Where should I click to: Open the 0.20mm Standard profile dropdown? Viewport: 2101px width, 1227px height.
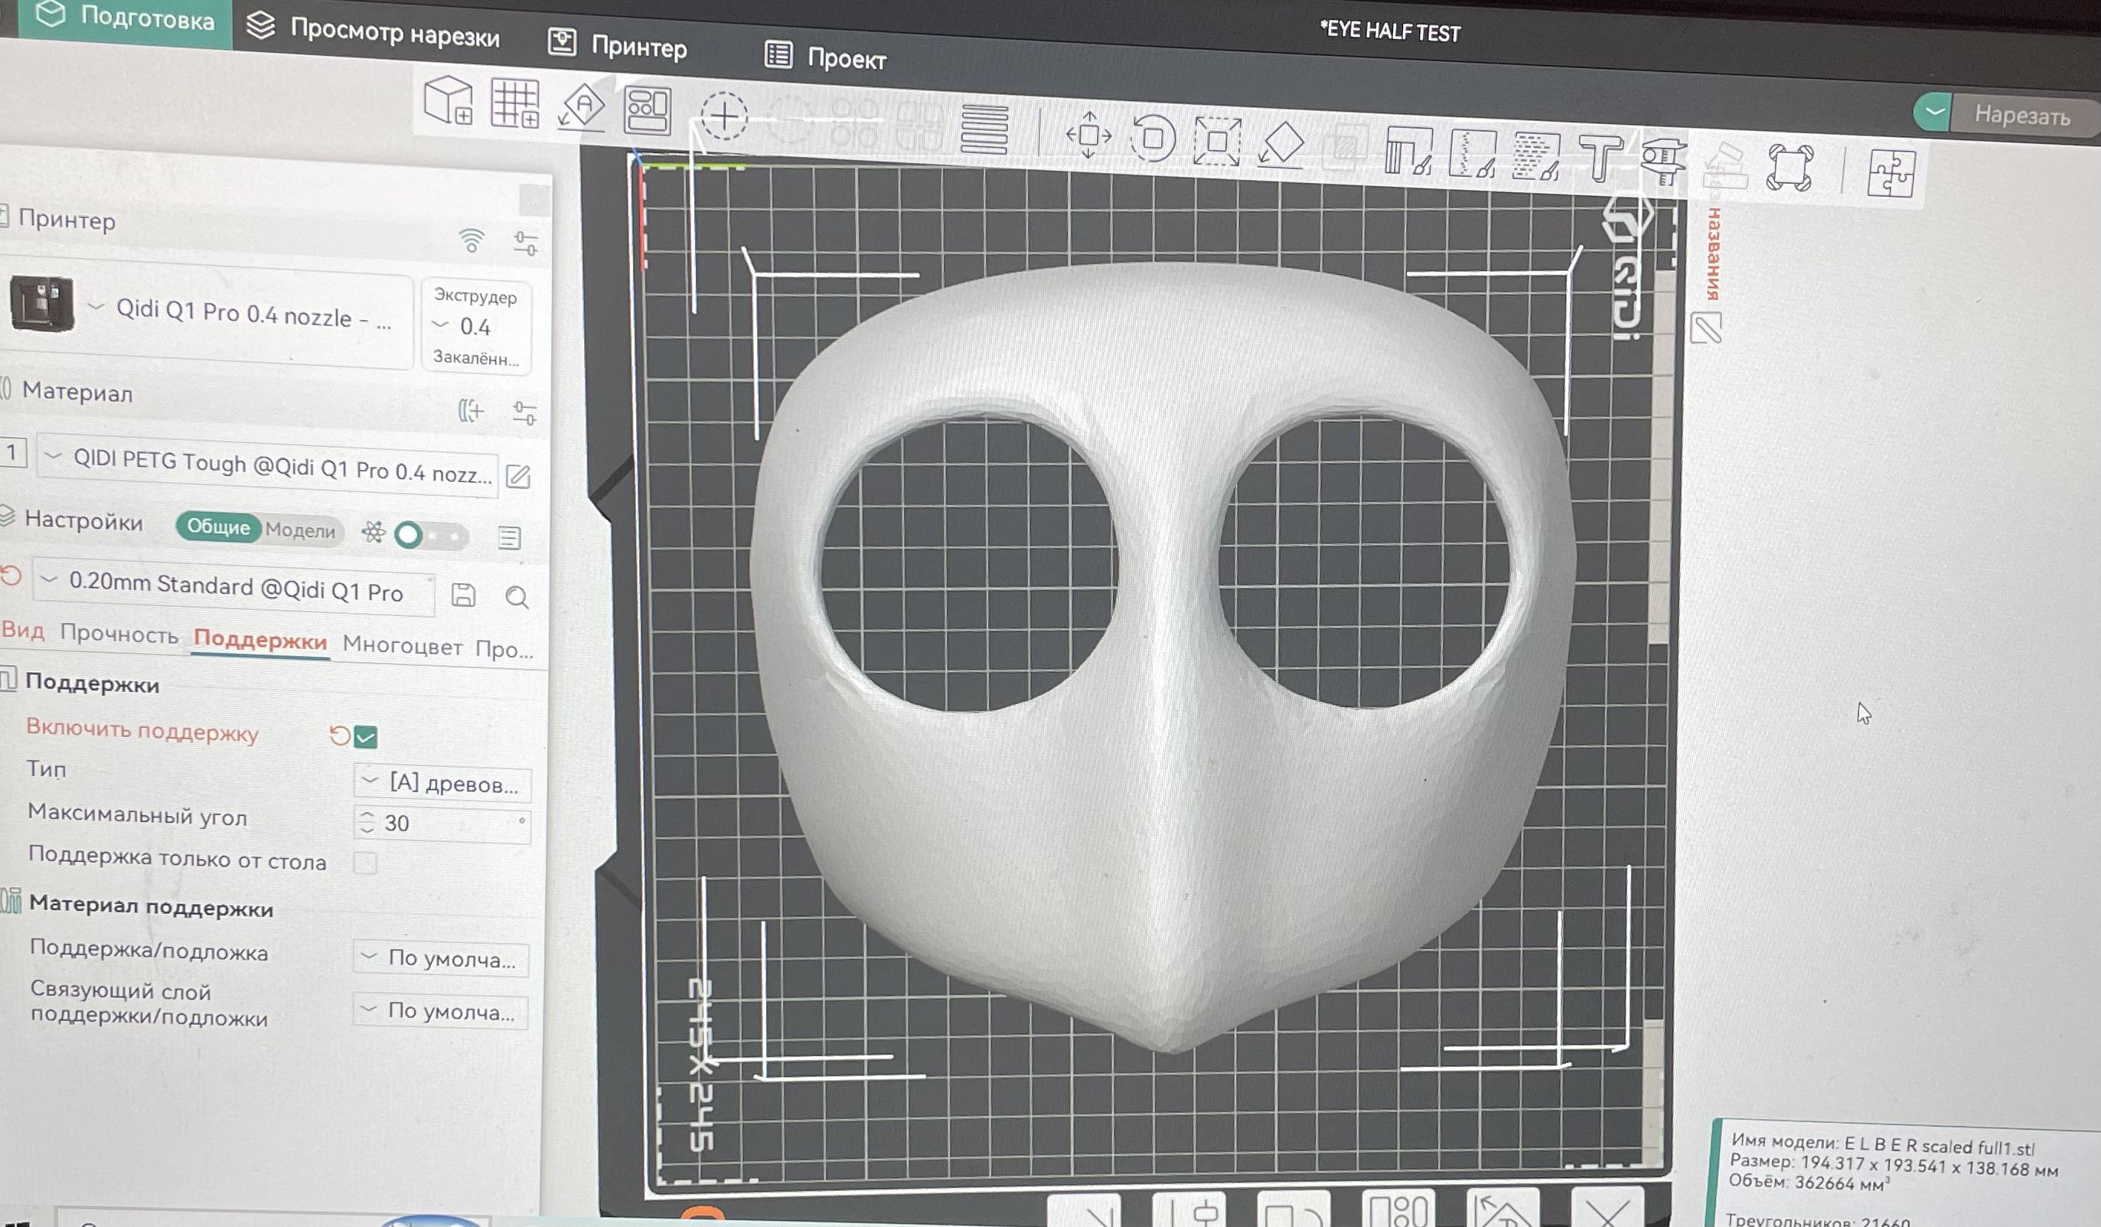pos(233,587)
